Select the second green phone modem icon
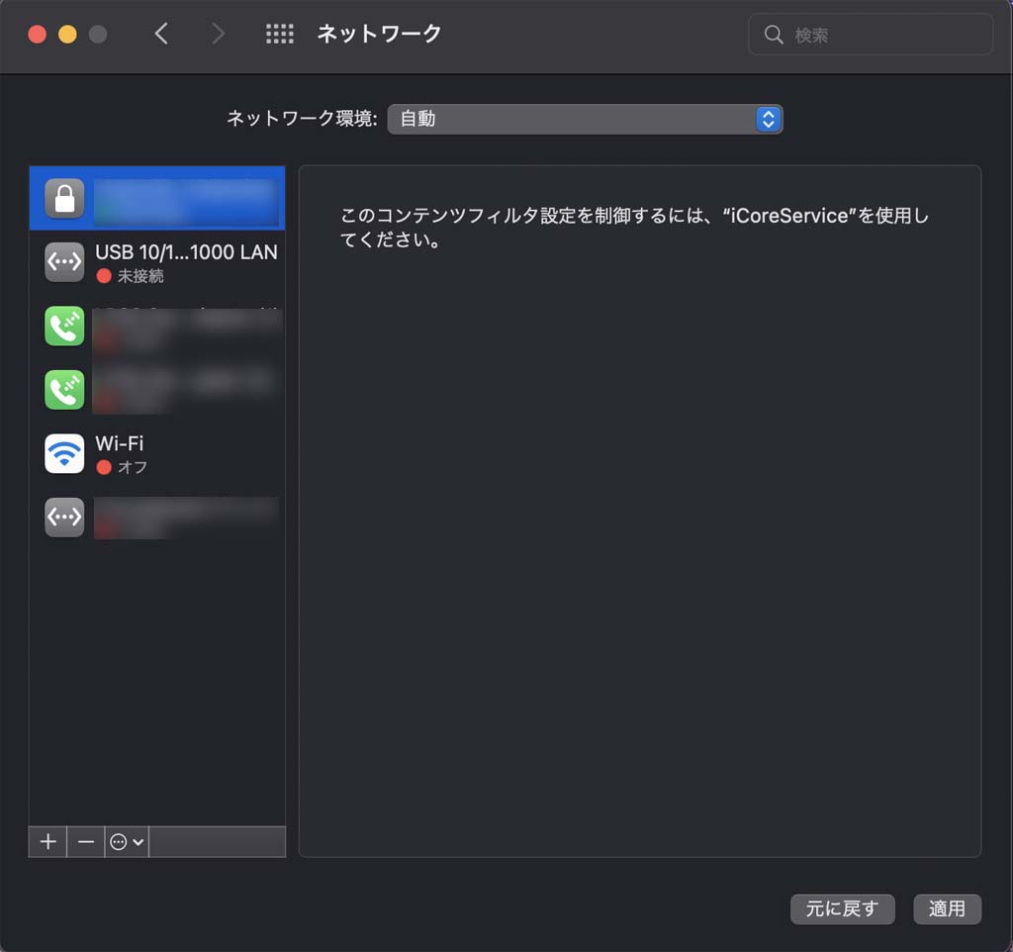 [x=64, y=390]
